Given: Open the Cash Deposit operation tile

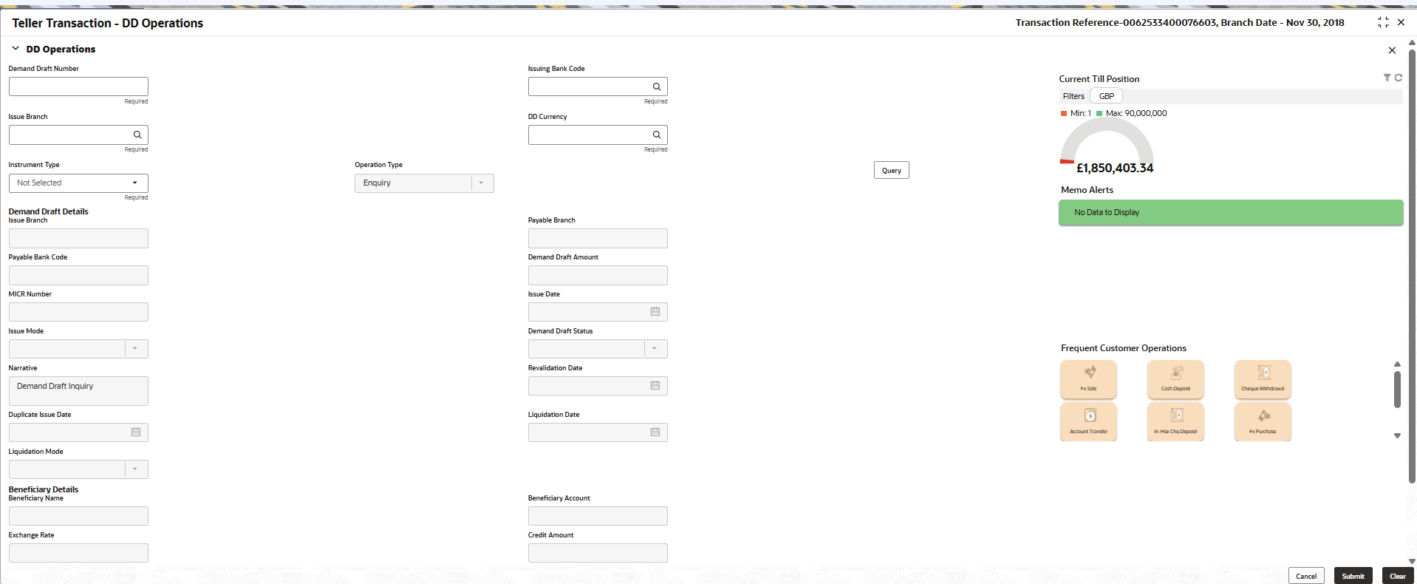Looking at the screenshot, I should [x=1175, y=378].
